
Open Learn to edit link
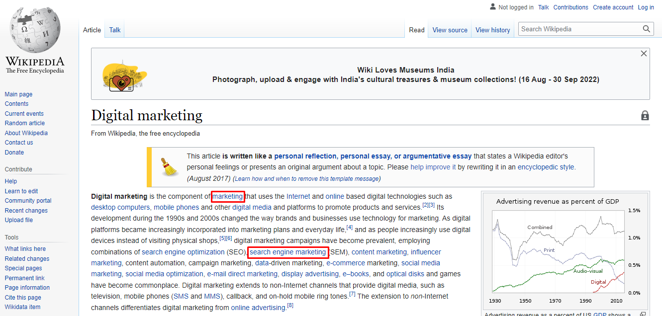(x=21, y=191)
